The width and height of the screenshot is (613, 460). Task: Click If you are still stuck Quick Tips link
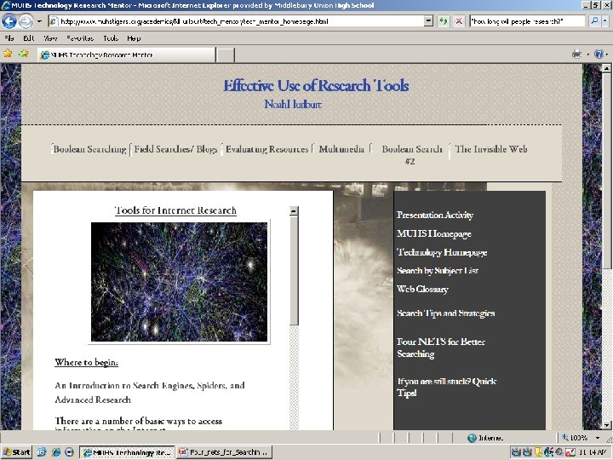click(x=446, y=387)
